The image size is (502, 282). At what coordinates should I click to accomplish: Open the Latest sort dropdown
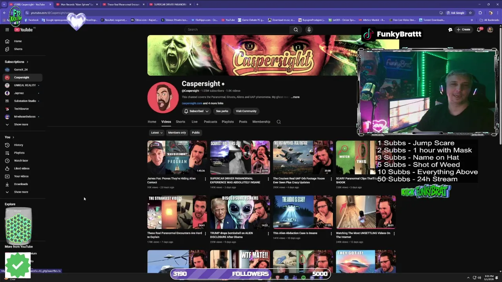(157, 133)
